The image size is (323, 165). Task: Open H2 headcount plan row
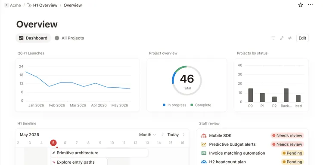tap(252, 162)
